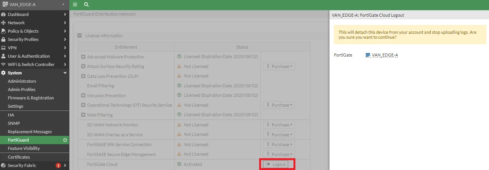Click the Email Filtering licensed check icon
The height and width of the screenshot is (170, 489).
[x=179, y=86]
